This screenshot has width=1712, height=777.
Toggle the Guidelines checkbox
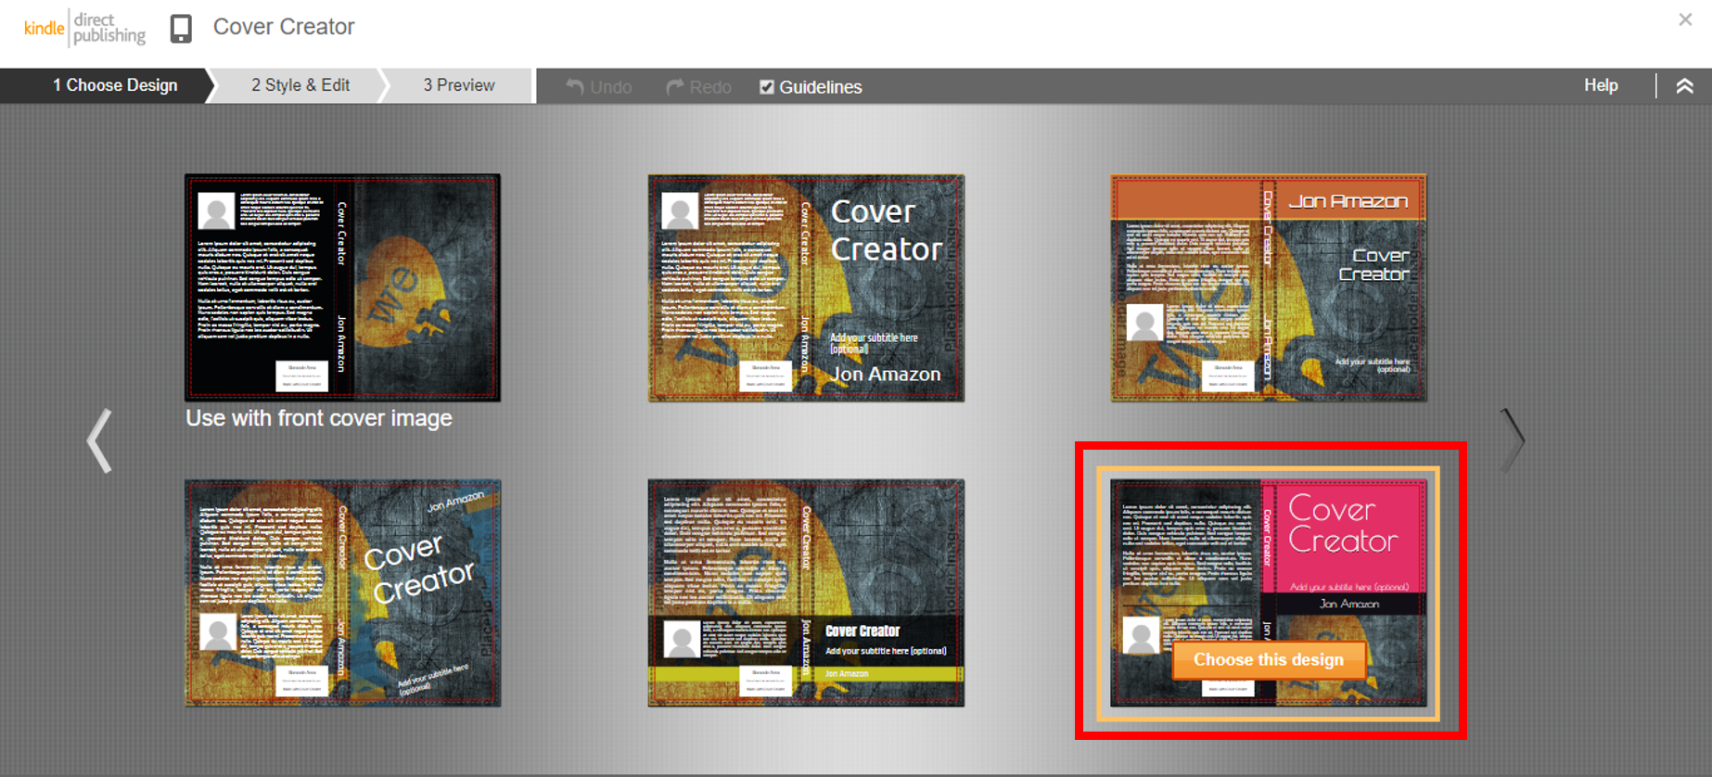pos(767,87)
